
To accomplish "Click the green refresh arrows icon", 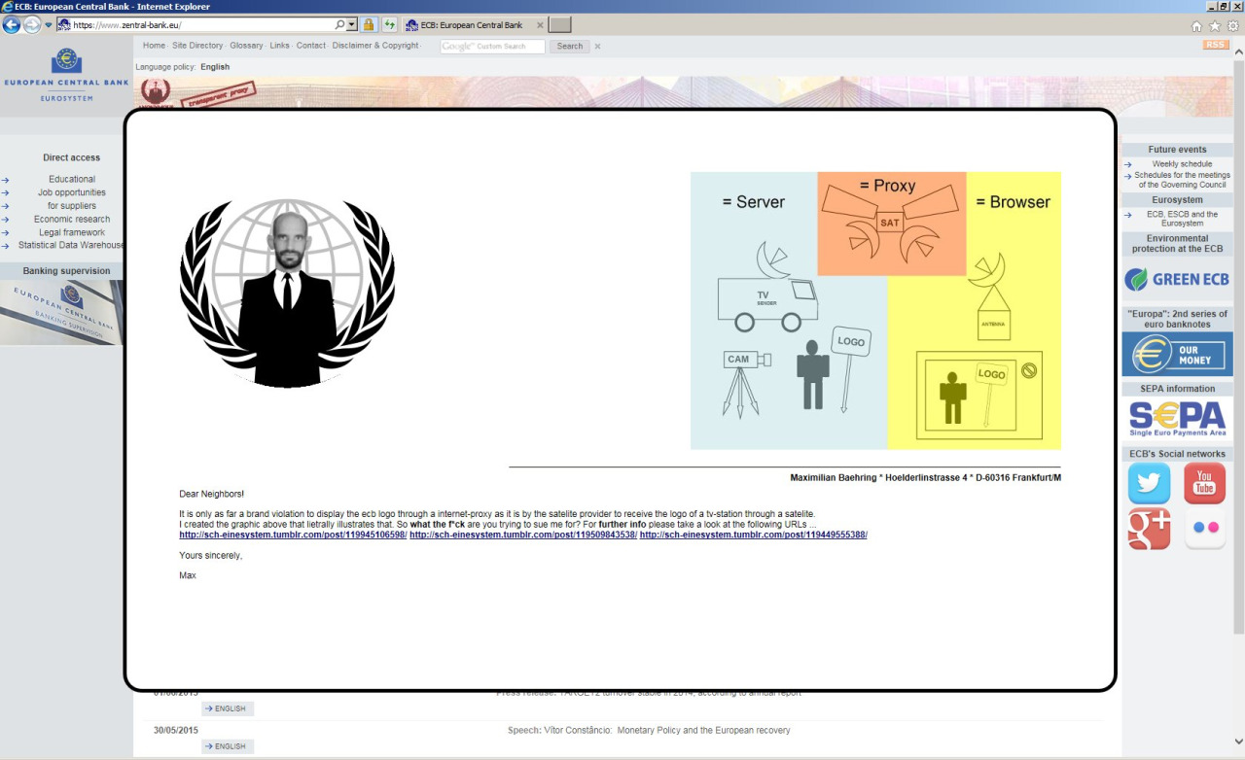I will tap(390, 24).
